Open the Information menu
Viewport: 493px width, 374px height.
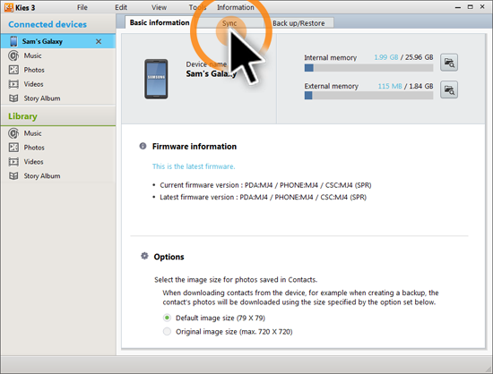pyautogui.click(x=235, y=7)
